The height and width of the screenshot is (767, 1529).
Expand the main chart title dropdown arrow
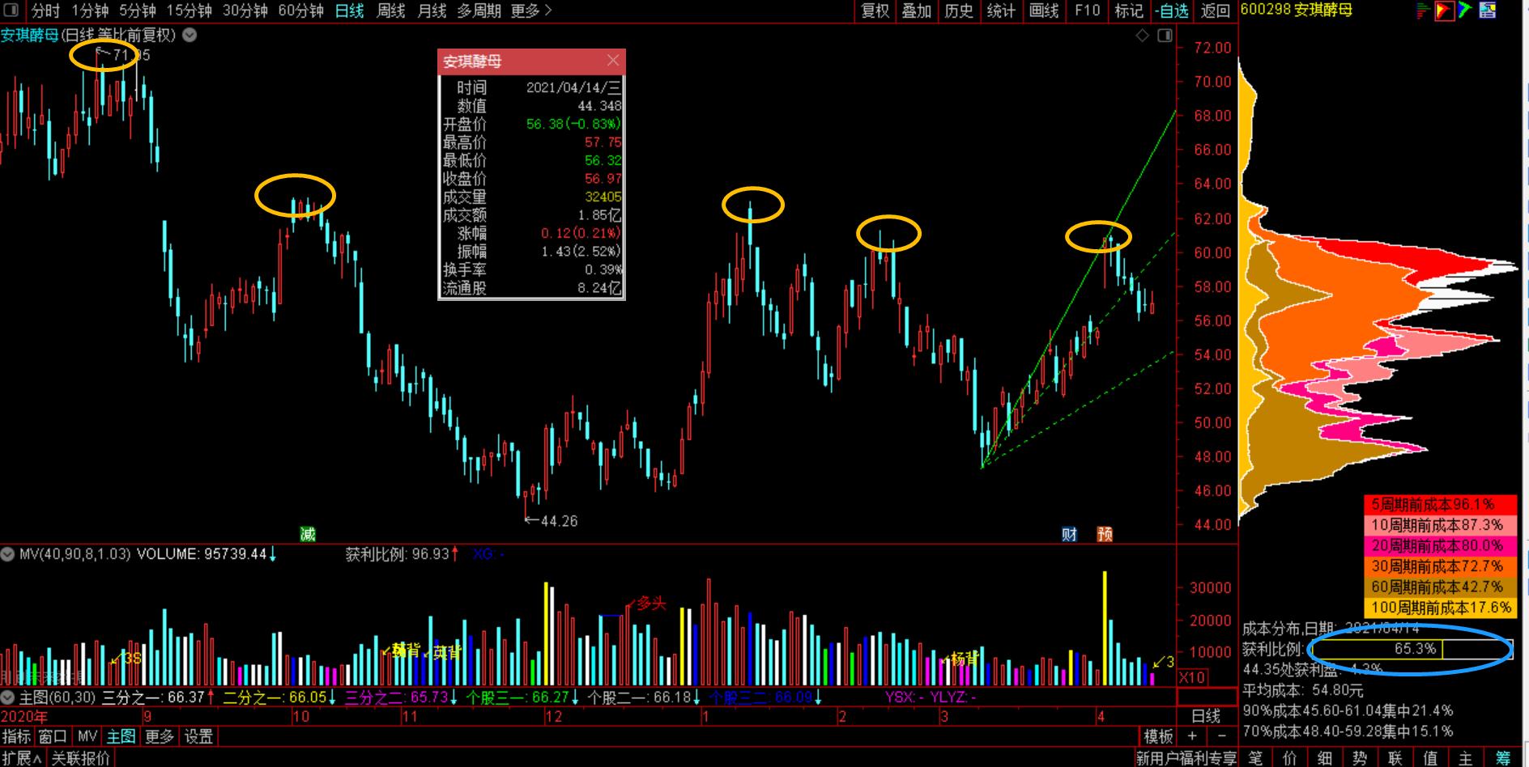[190, 35]
